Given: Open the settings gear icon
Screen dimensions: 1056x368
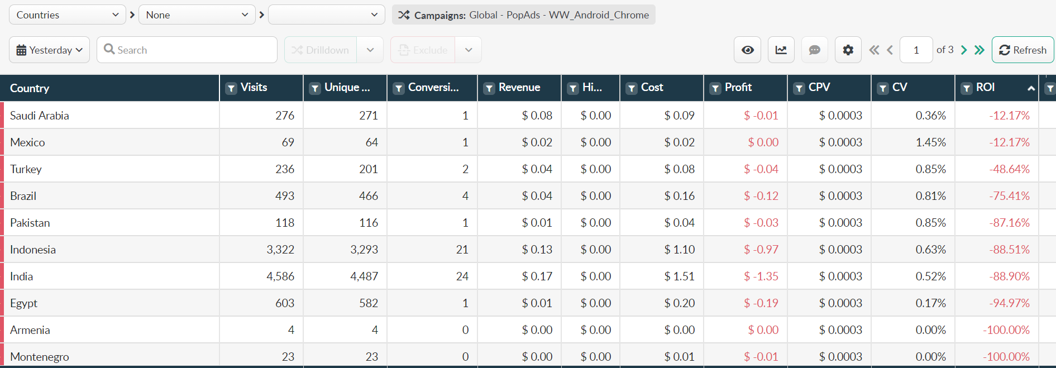Looking at the screenshot, I should [x=848, y=50].
